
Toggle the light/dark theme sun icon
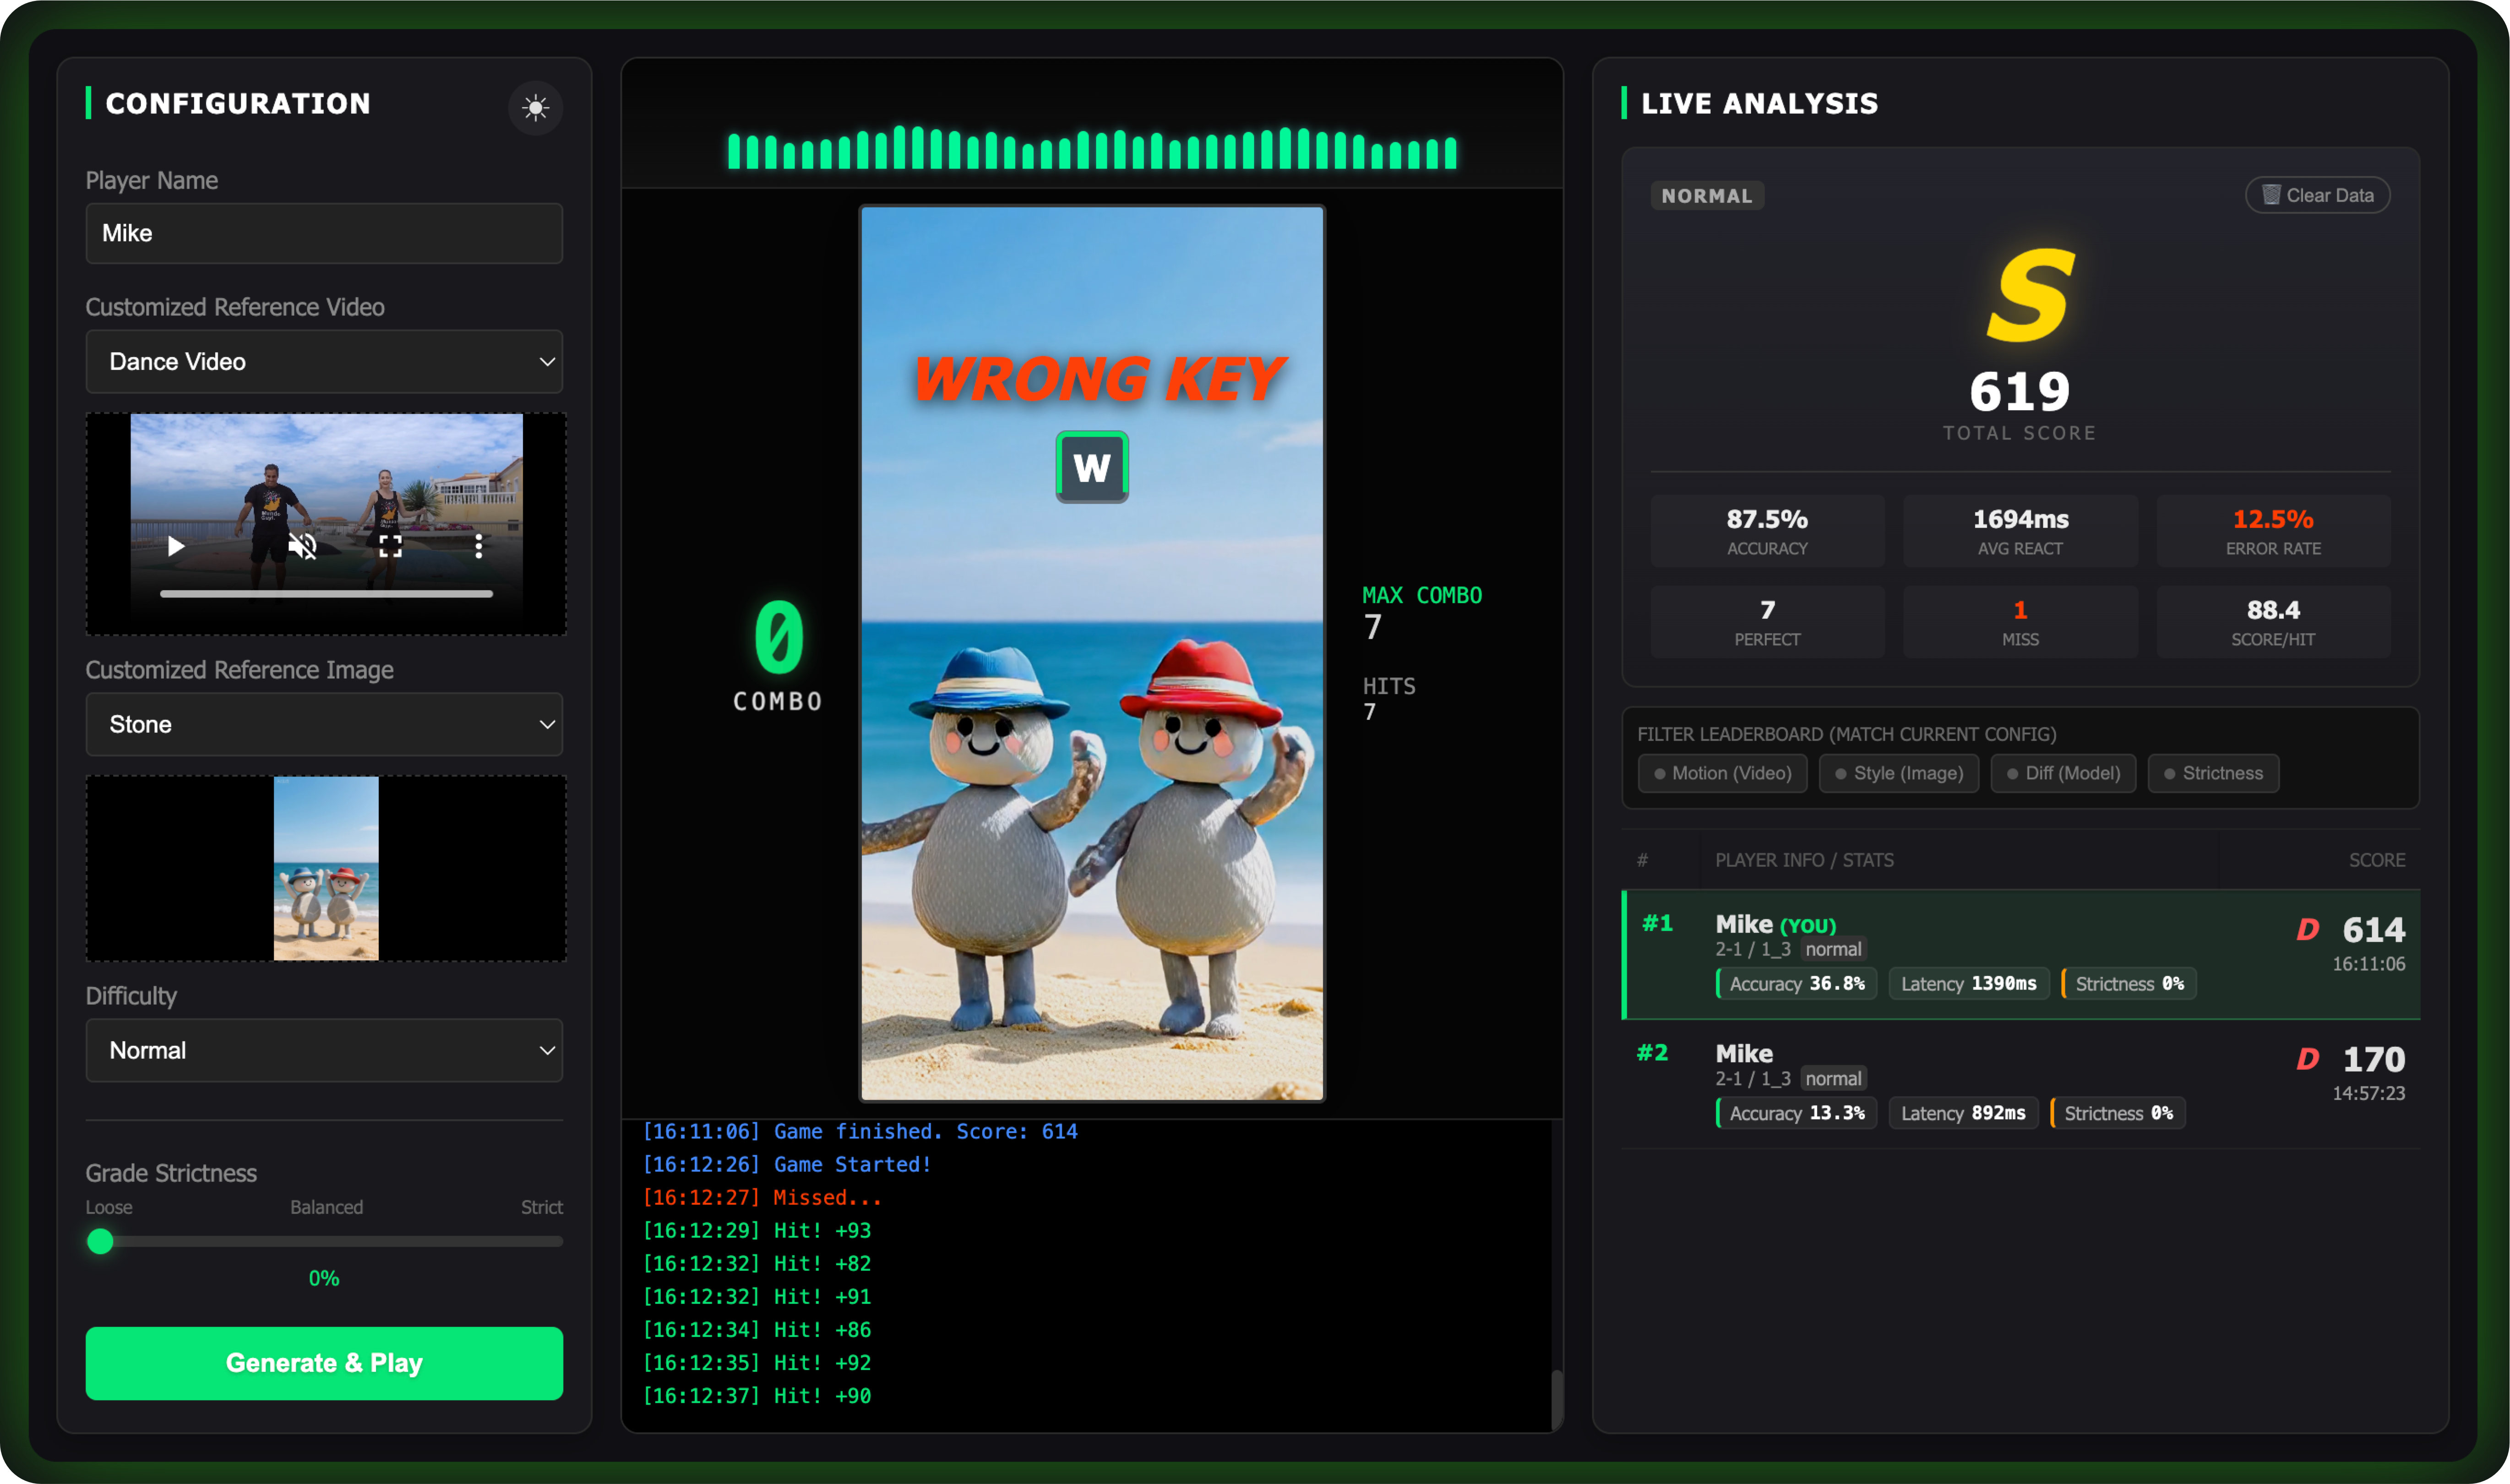pos(535,108)
